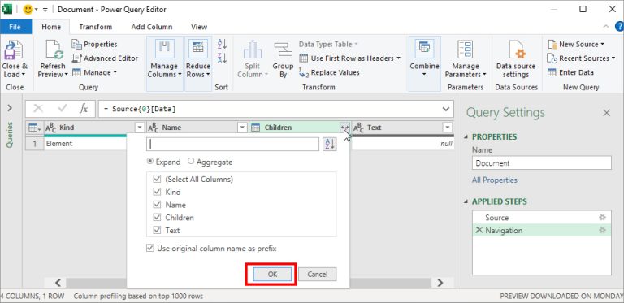Click the Children column expand button

(x=344, y=128)
